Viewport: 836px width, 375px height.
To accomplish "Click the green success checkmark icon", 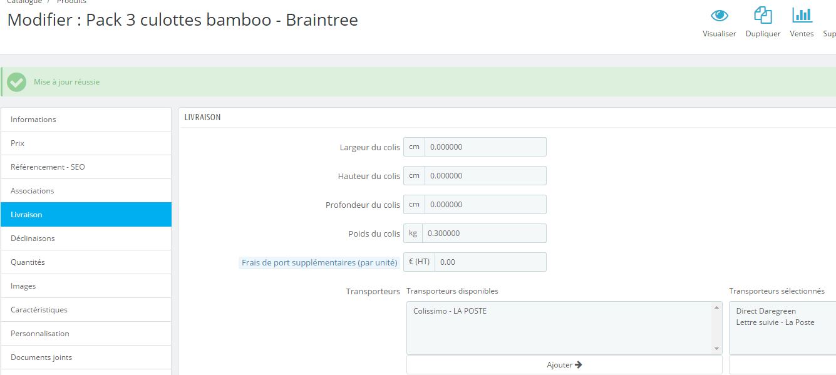I will click(x=17, y=82).
